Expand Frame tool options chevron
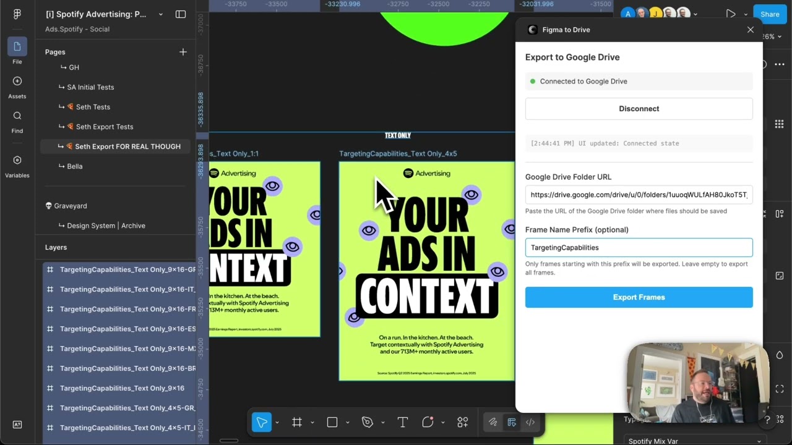Image resolution: width=792 pixels, height=445 pixels. pos(312,423)
